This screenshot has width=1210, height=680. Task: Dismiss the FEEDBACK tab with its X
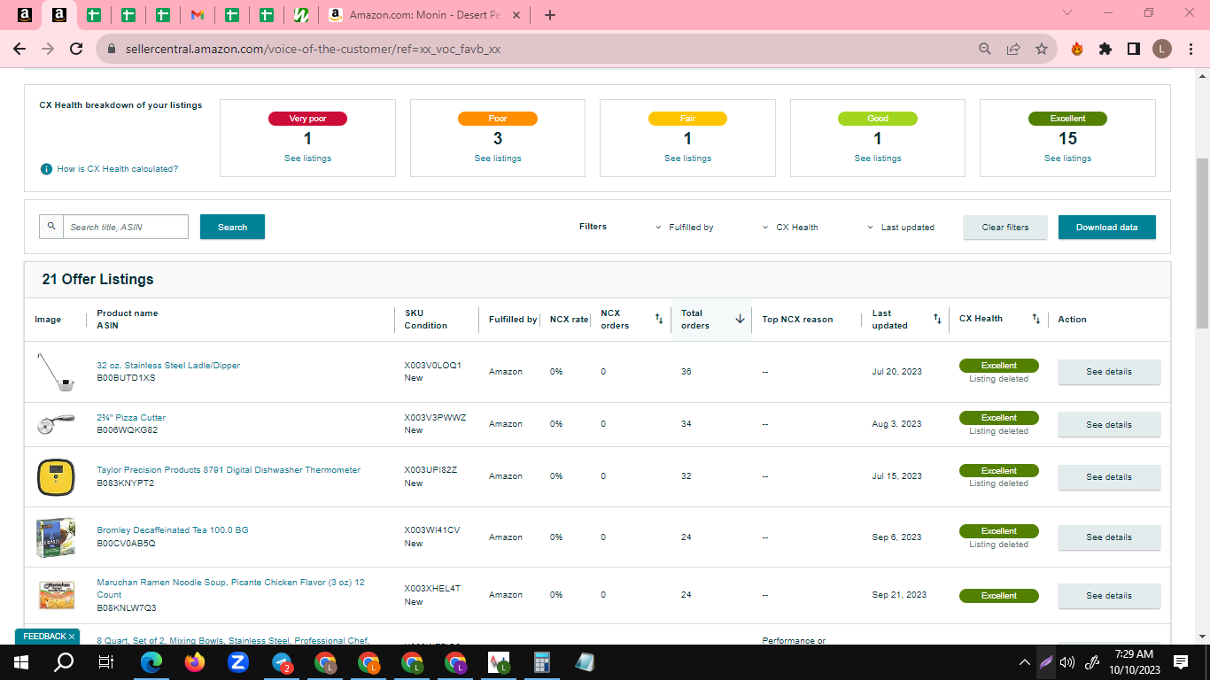(x=72, y=637)
